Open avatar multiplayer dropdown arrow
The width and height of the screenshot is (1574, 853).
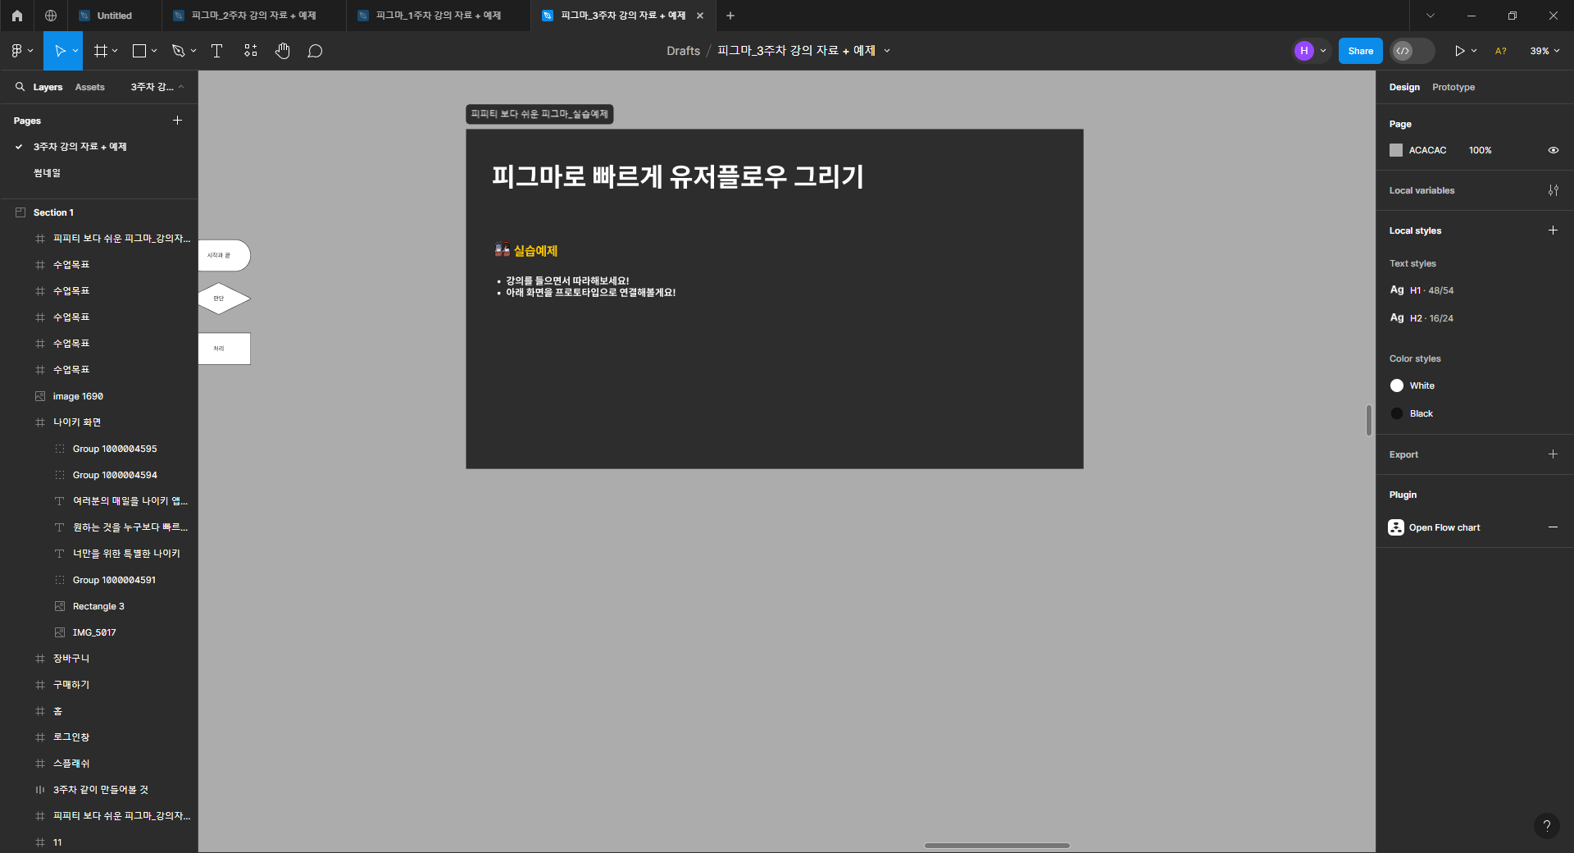point(1323,51)
